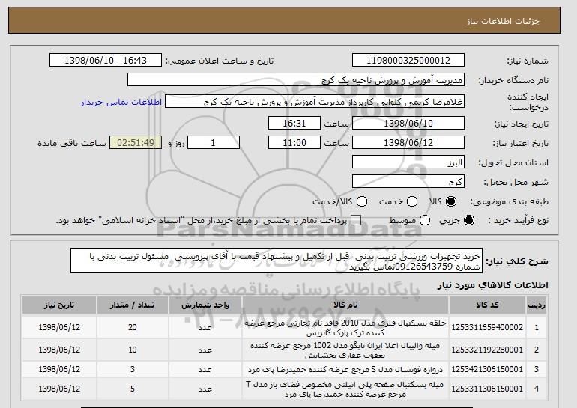Image resolution: width=577 pixels, height=408 pixels.
Task: Click the اطلاعات کالاهای مورد نیاز section title
Action: click(493, 285)
